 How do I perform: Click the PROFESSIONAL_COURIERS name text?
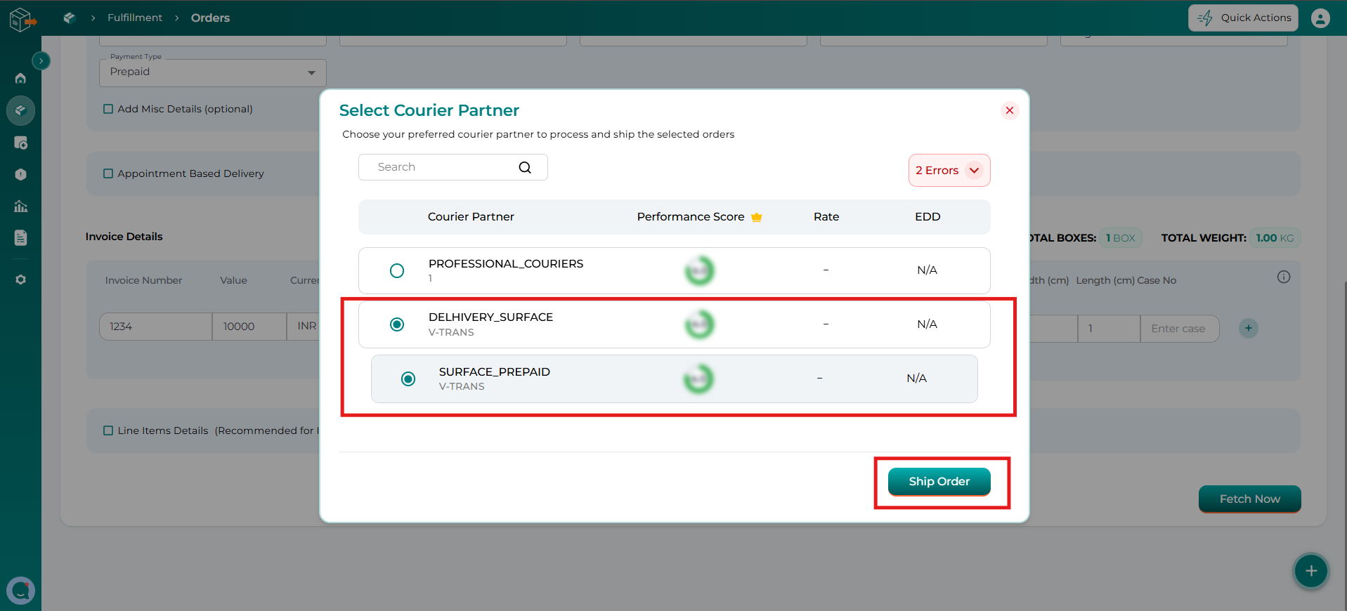click(506, 263)
